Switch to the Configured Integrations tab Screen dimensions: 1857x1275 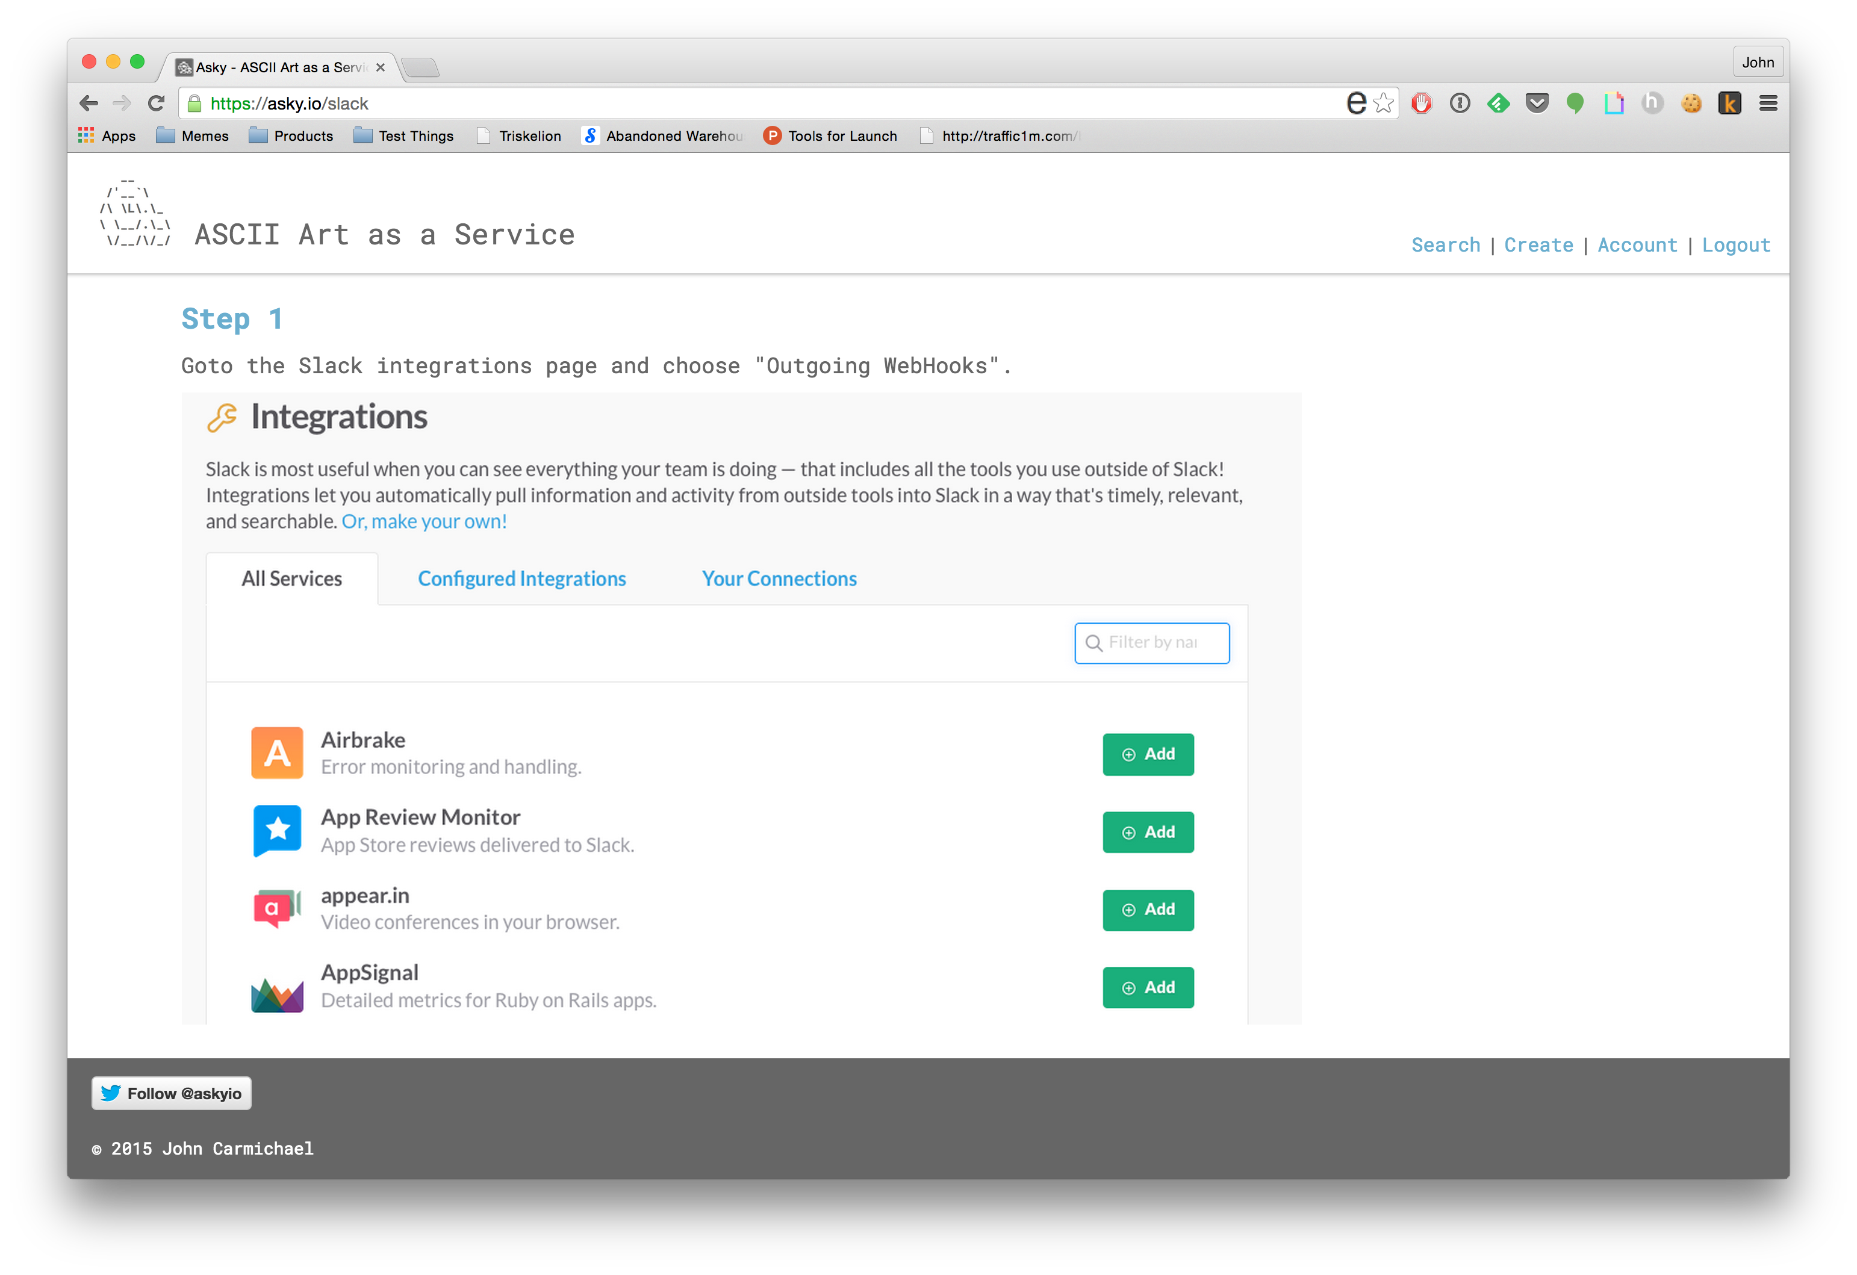tap(522, 579)
